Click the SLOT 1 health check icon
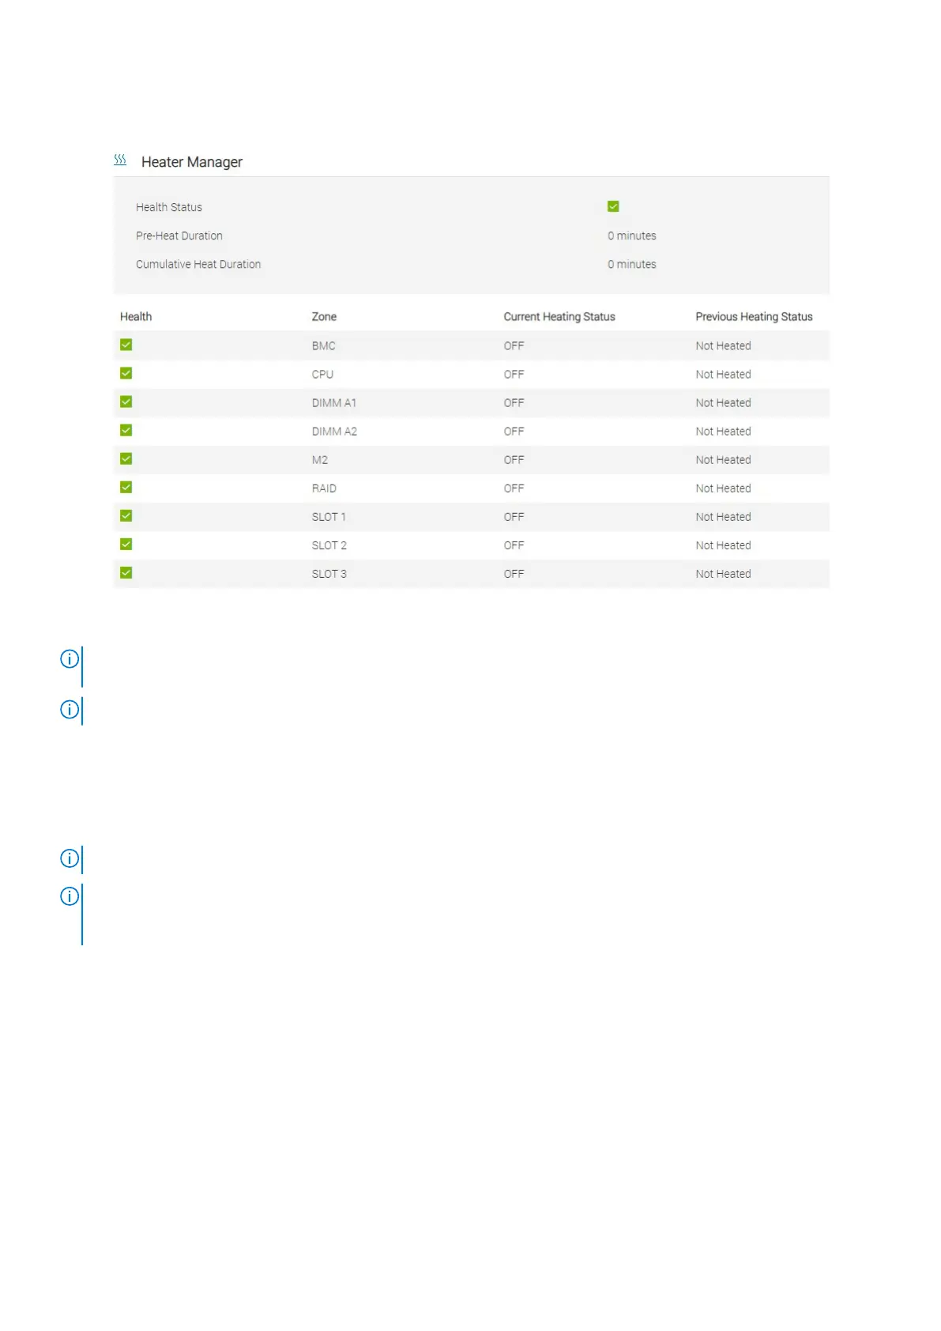Viewport: 941px width, 1331px height. pyautogui.click(x=126, y=515)
